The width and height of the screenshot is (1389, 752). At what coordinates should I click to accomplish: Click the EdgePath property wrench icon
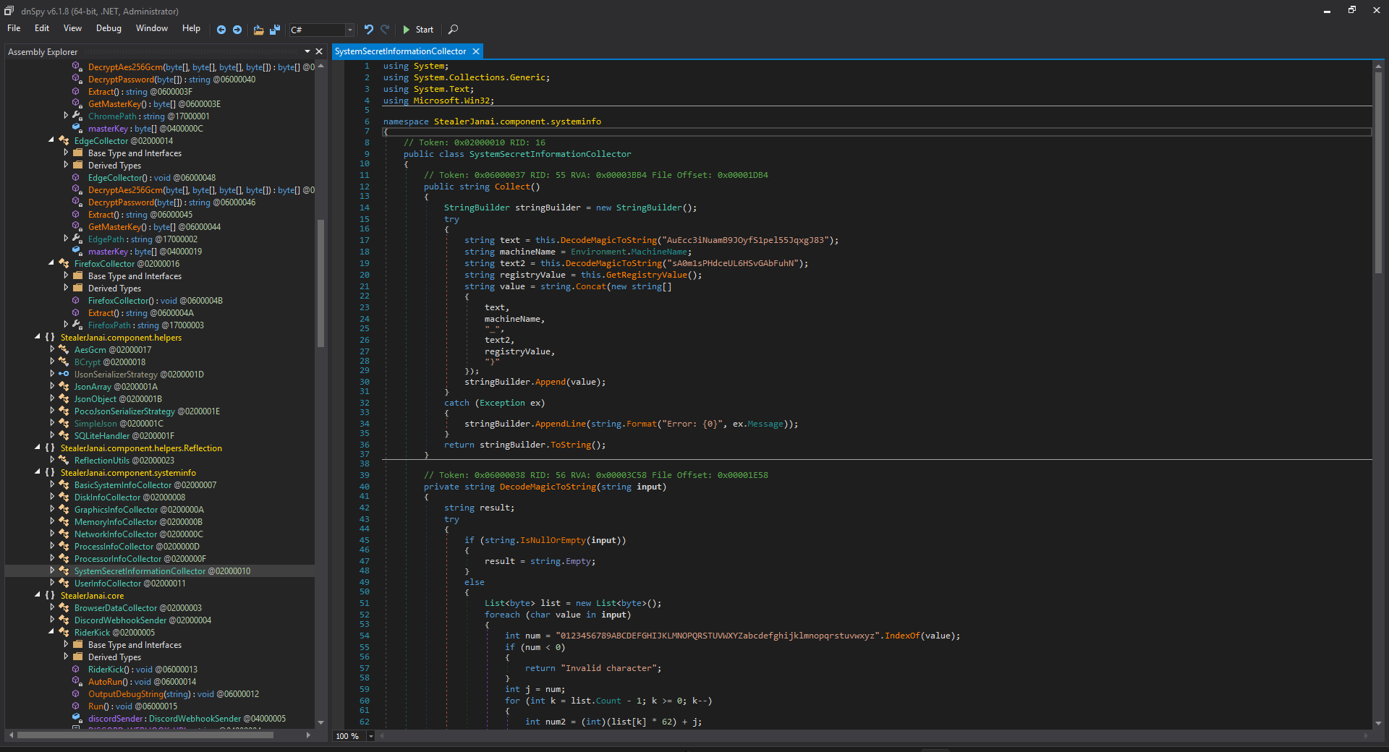[77, 239]
